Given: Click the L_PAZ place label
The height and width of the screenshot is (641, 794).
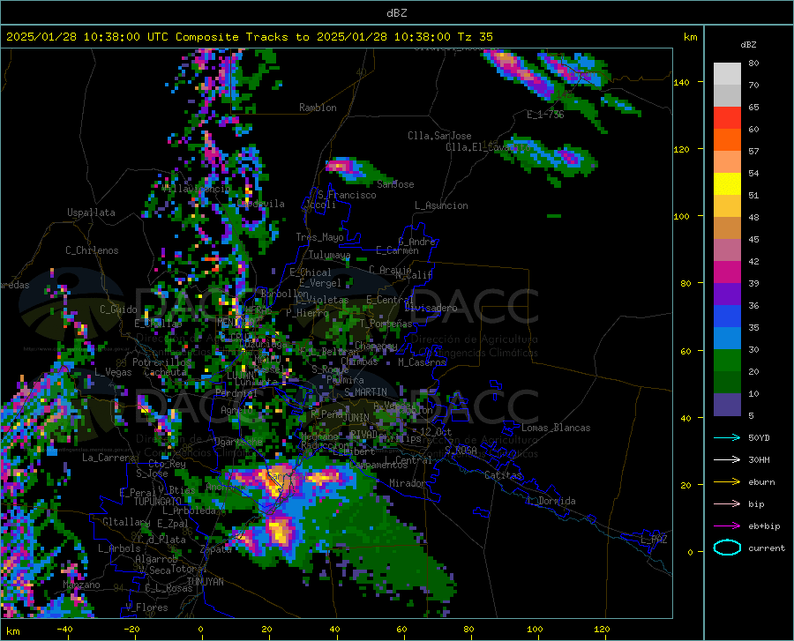Looking at the screenshot, I should [654, 540].
